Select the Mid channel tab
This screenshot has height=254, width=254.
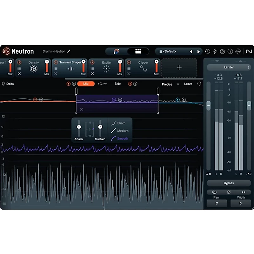86,84
